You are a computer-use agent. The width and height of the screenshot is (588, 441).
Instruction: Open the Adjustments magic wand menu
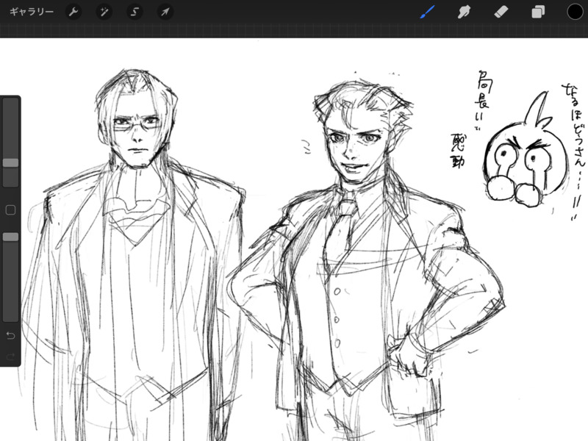pos(104,12)
